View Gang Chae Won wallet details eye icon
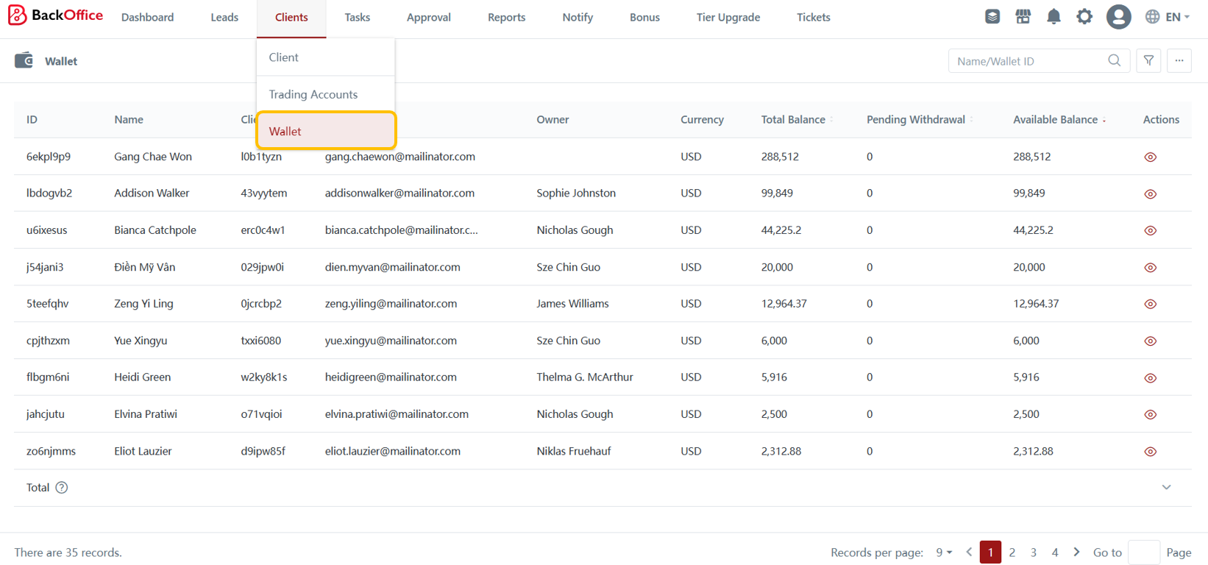Screen dimensions: 1208x565 [x=1151, y=157]
